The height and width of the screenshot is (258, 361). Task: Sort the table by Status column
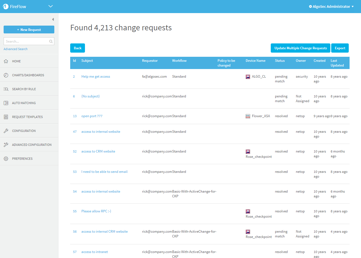(x=280, y=61)
